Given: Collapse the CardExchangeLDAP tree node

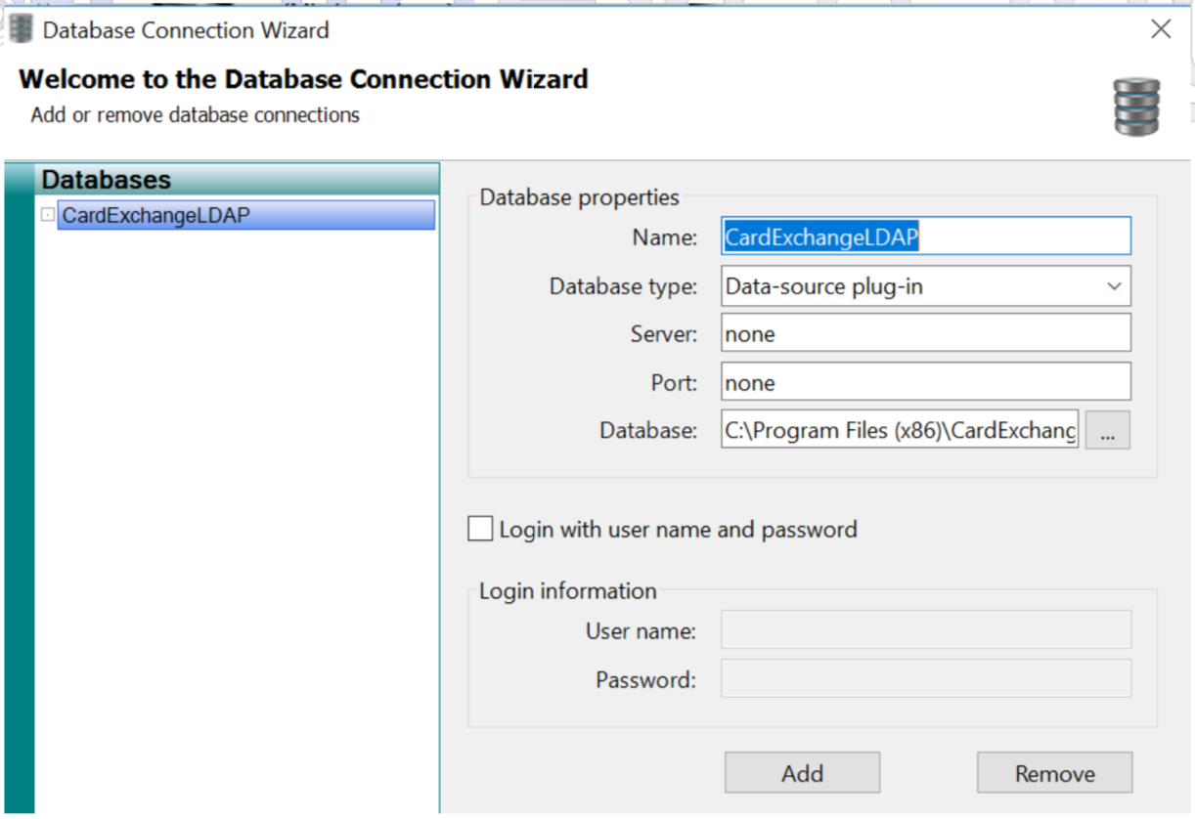Looking at the screenshot, I should [47, 215].
